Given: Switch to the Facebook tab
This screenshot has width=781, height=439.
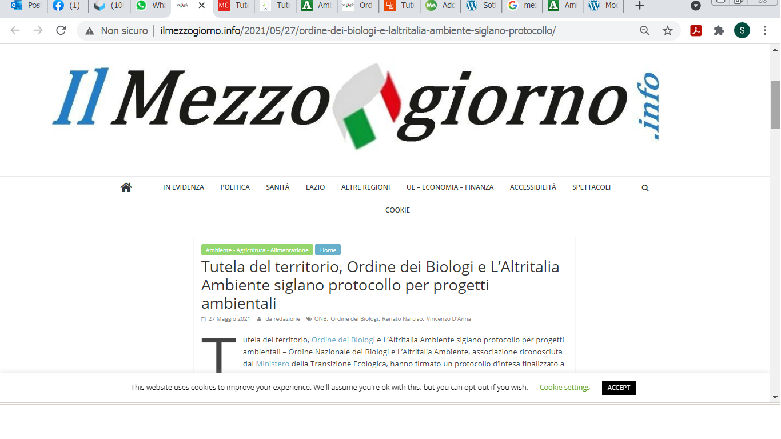Looking at the screenshot, I should (x=66, y=6).
